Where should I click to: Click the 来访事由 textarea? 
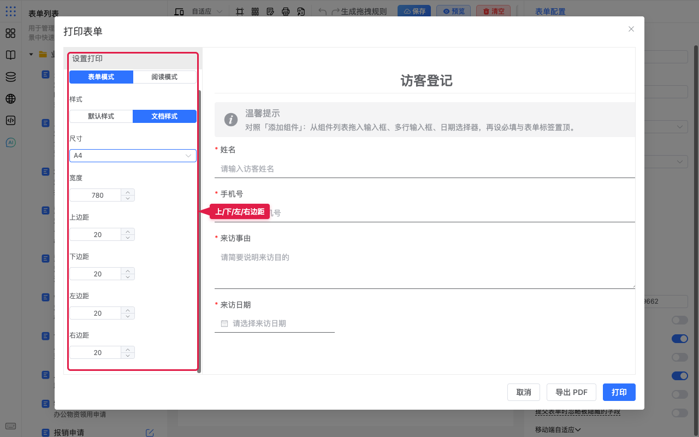(x=425, y=268)
